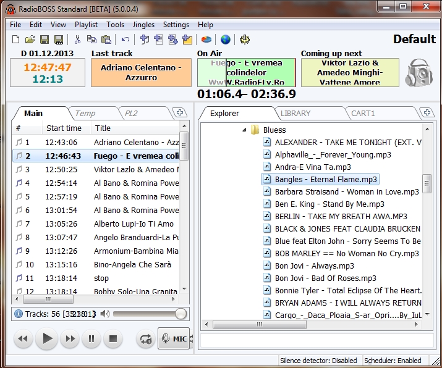Pause playback
The width and height of the screenshot is (442, 368).
(91, 338)
